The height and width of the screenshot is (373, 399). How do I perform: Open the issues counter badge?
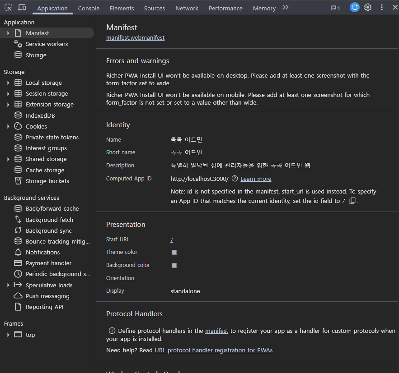pyautogui.click(x=335, y=8)
